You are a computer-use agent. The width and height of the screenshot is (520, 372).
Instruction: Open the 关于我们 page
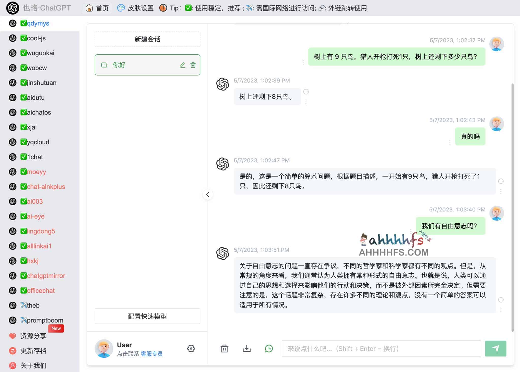(33, 365)
